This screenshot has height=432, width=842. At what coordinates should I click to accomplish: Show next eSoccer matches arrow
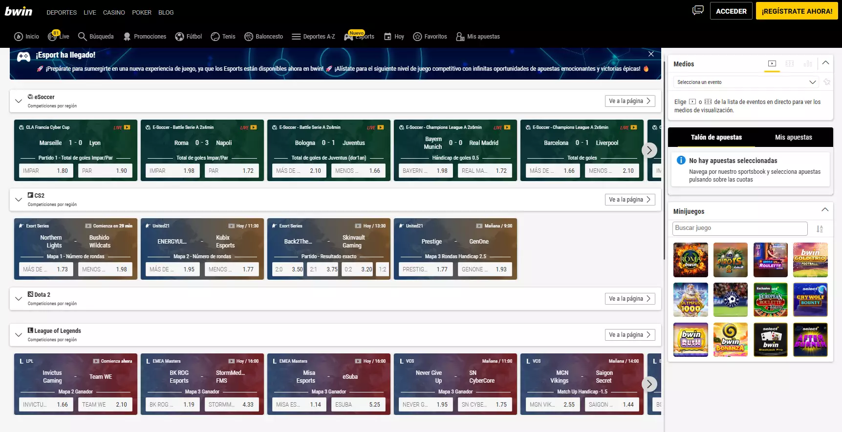coord(649,150)
